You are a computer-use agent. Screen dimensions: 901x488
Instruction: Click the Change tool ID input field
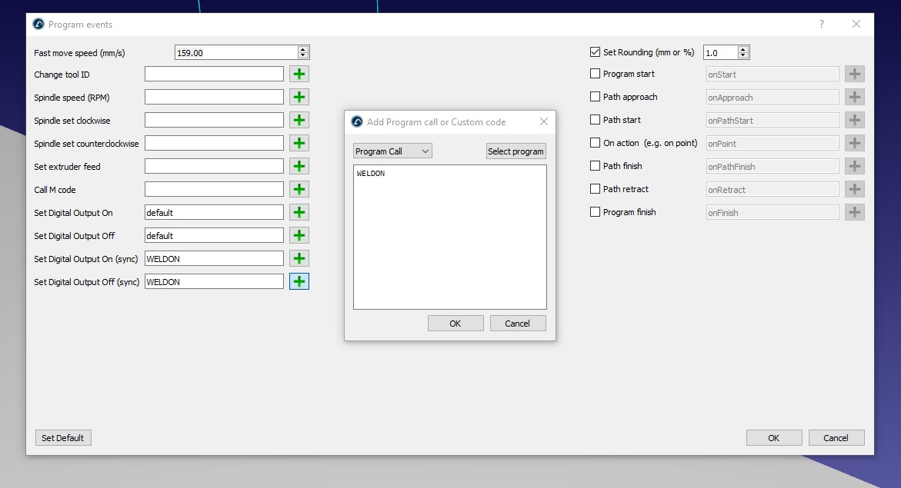(214, 74)
